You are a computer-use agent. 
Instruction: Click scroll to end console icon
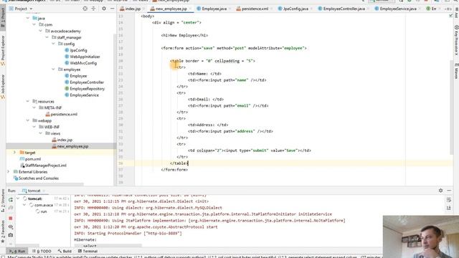pyautogui.click(x=449, y=208)
